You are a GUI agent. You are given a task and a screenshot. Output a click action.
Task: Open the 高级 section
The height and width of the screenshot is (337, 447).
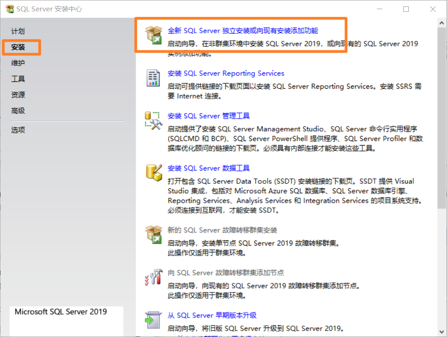coord(18,111)
